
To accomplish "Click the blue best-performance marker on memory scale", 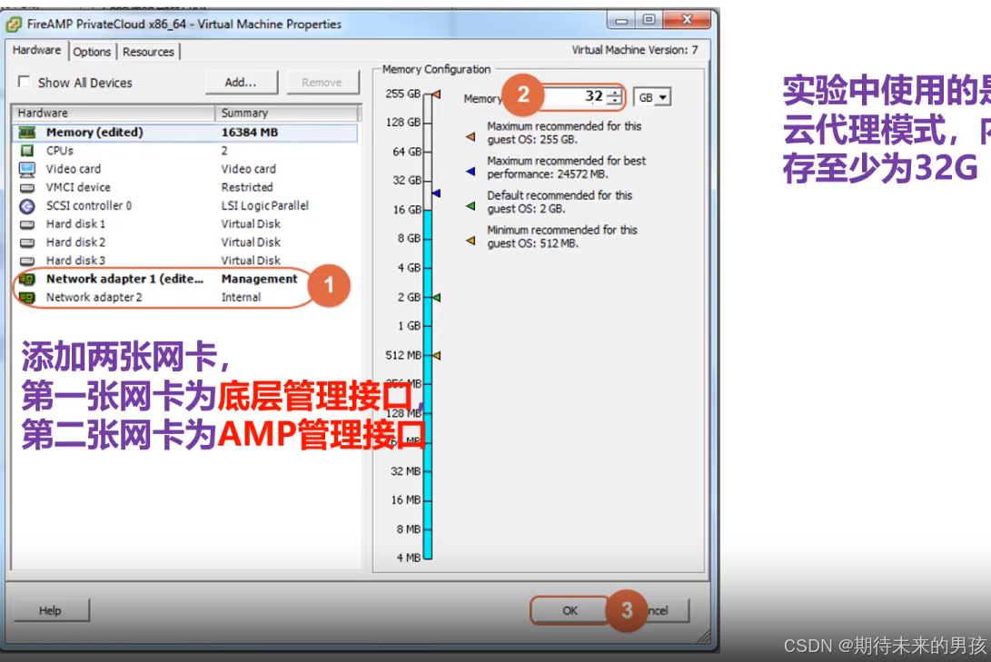I will click(436, 193).
